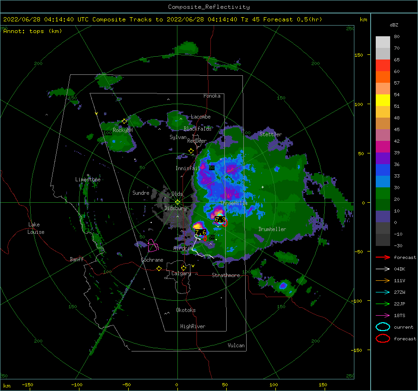The height and width of the screenshot is (391, 418).
Task: Click the Lake Louise label
Action: [36, 228]
